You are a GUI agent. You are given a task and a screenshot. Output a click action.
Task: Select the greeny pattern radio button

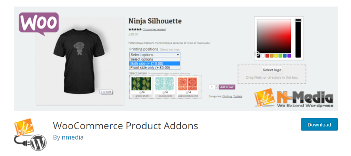(x=140, y=92)
